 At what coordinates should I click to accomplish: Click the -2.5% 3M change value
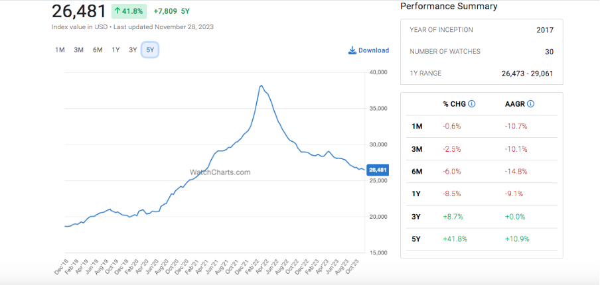[x=452, y=149]
